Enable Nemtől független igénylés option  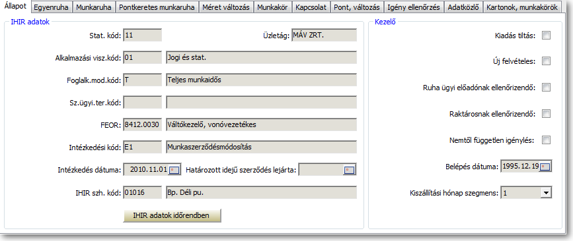[546, 140]
